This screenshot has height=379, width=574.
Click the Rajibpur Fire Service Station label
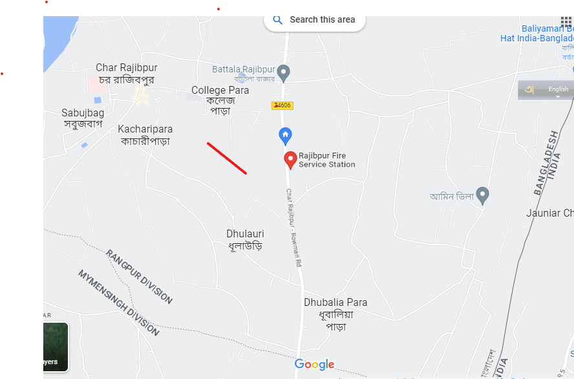pyautogui.click(x=326, y=160)
